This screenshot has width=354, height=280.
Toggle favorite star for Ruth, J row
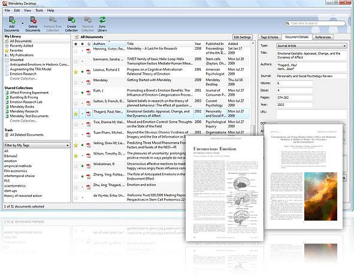coord(76,93)
